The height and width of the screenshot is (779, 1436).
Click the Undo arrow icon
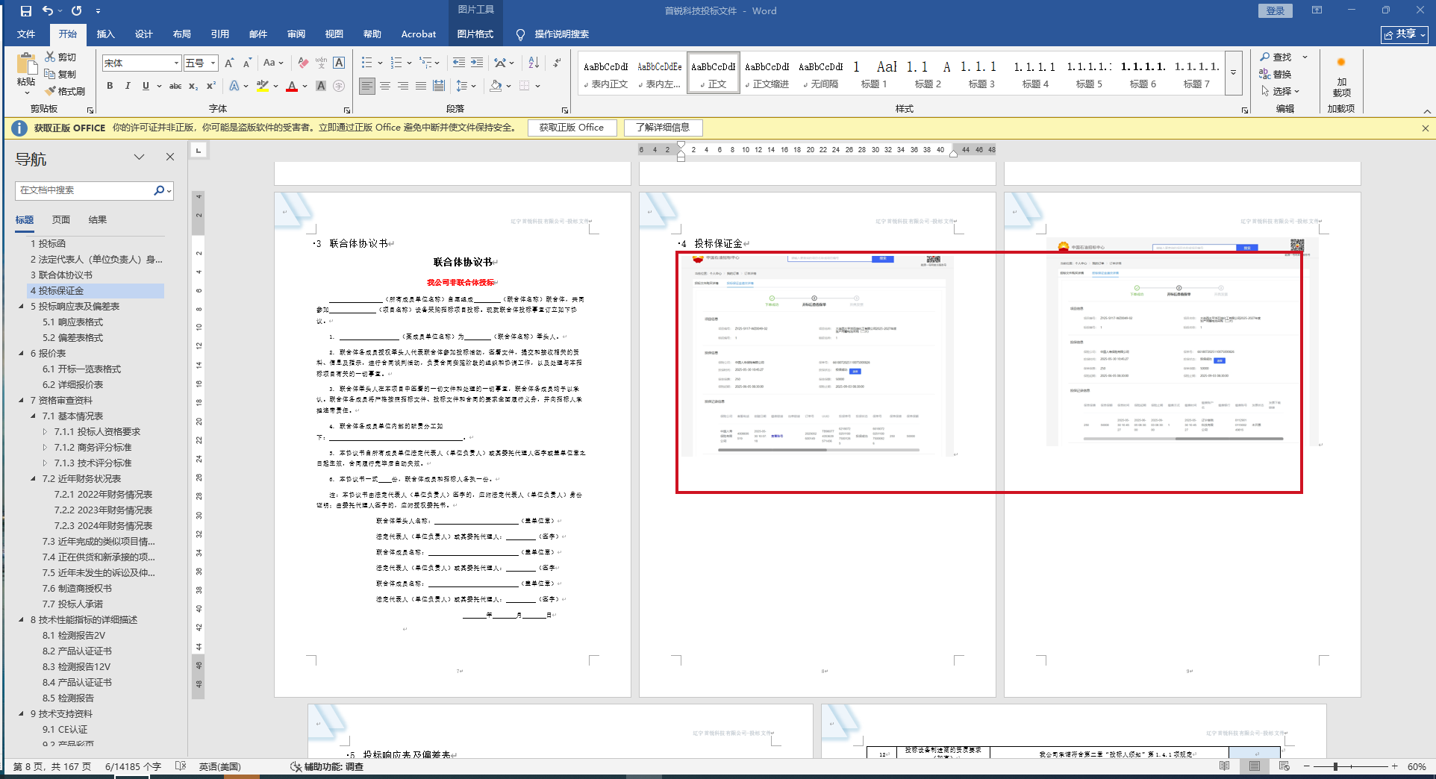[x=49, y=11]
